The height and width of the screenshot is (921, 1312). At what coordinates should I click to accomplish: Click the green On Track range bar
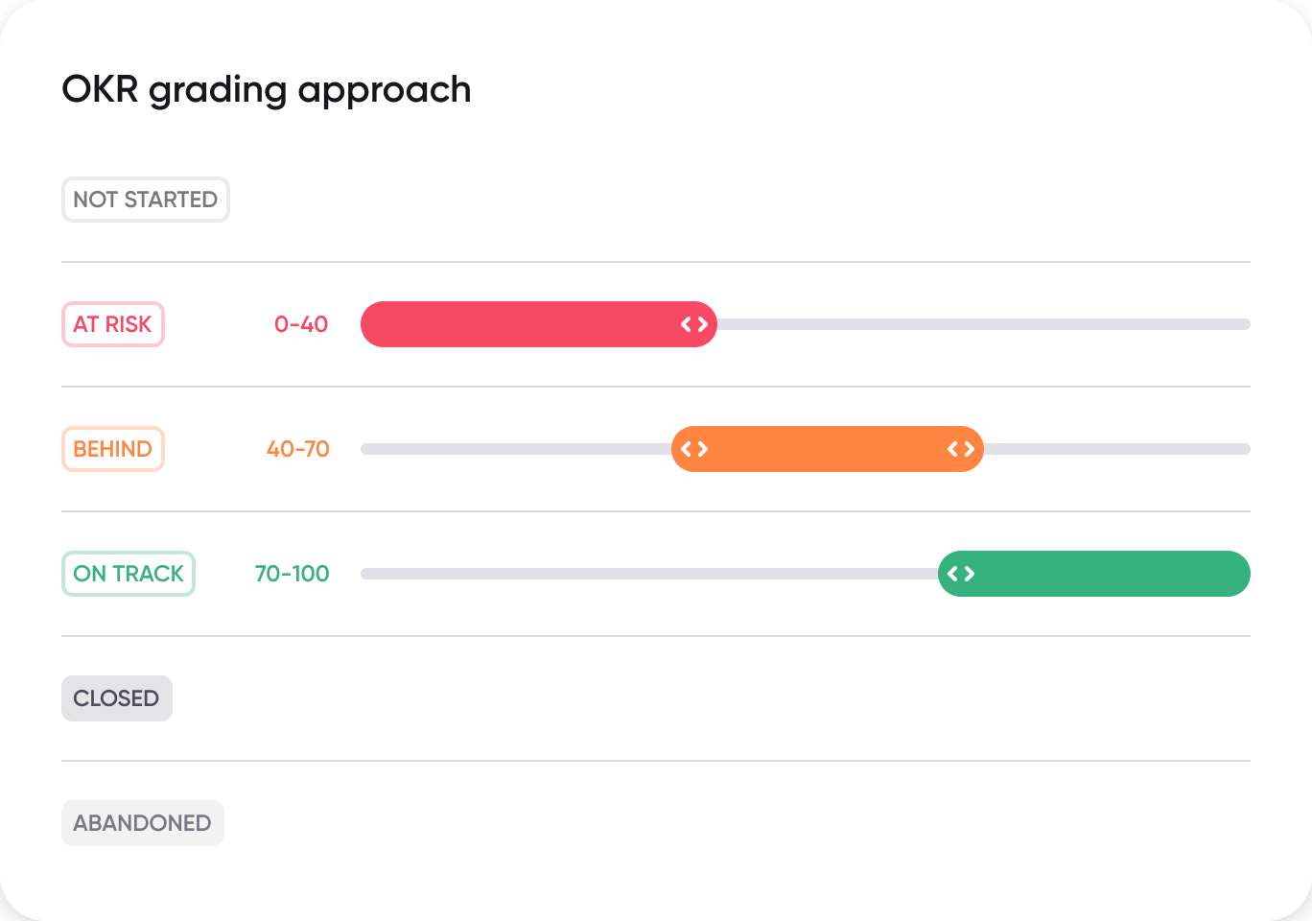(x=1113, y=574)
